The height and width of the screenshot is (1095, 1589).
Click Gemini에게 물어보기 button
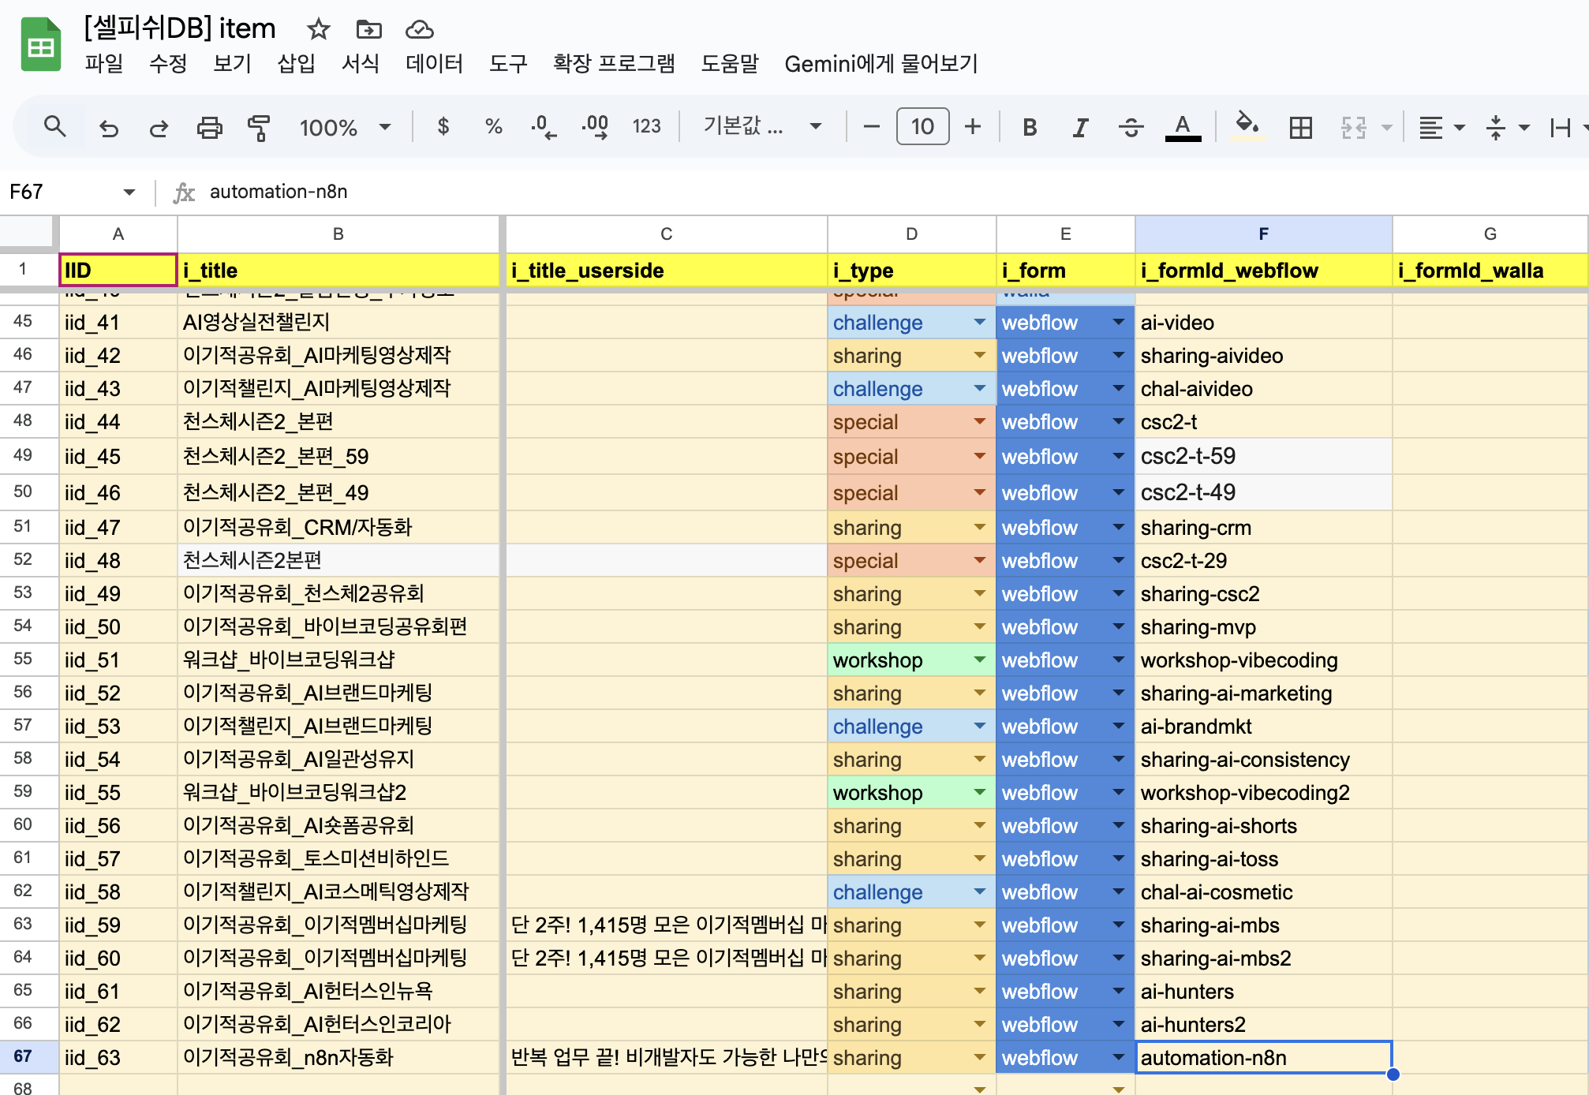880,63
